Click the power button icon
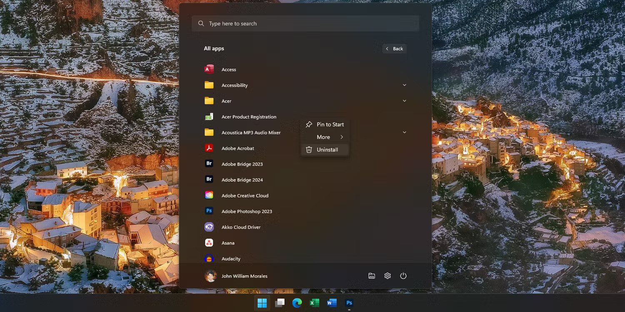This screenshot has width=625, height=312. [x=403, y=275]
